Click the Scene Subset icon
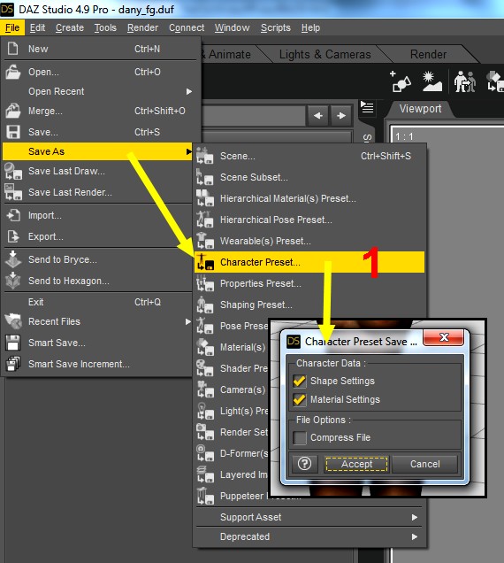 coord(205,177)
